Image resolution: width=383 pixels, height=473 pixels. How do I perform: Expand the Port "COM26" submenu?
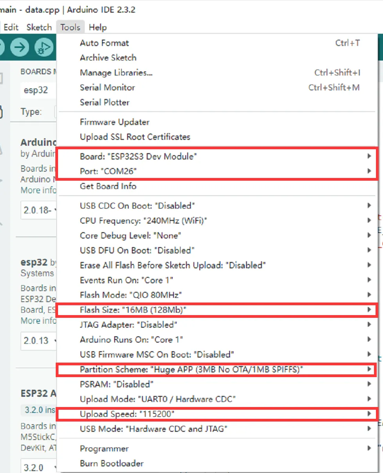pos(217,171)
